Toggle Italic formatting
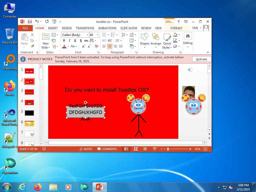The width and height of the screenshot is (256, 192). pyautogui.click(x=69, y=40)
